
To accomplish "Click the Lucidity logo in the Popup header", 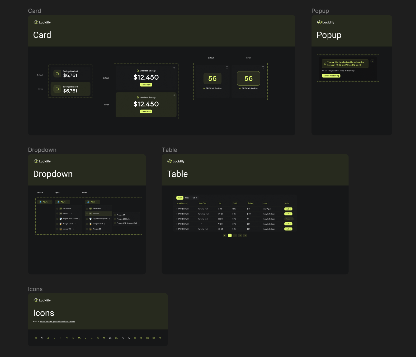I will click(x=326, y=22).
